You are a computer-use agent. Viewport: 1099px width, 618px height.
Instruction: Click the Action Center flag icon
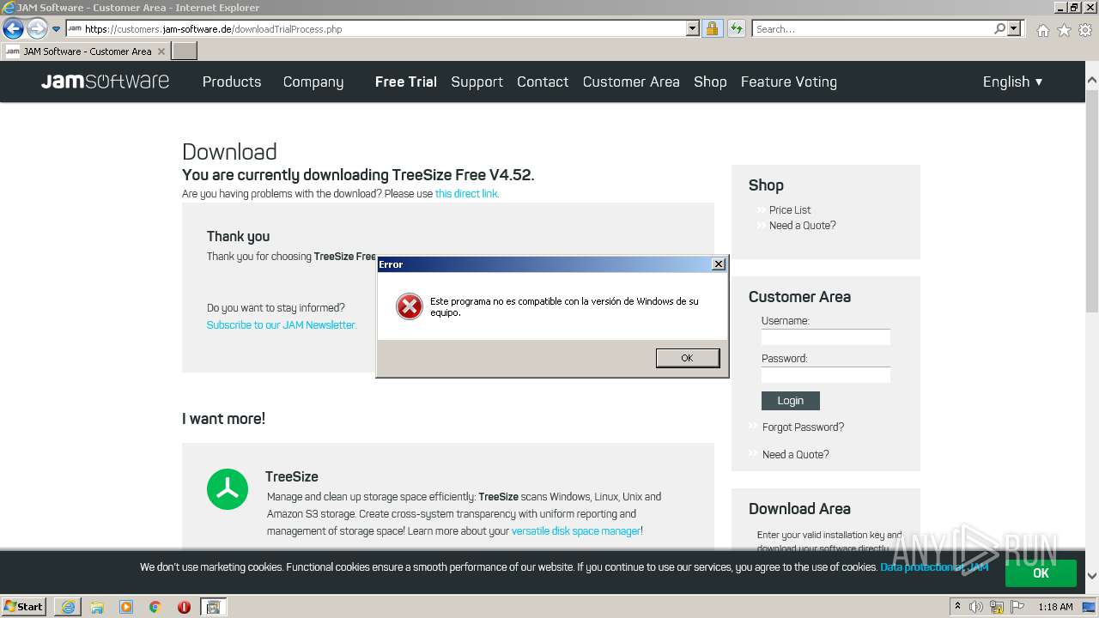click(x=1017, y=607)
